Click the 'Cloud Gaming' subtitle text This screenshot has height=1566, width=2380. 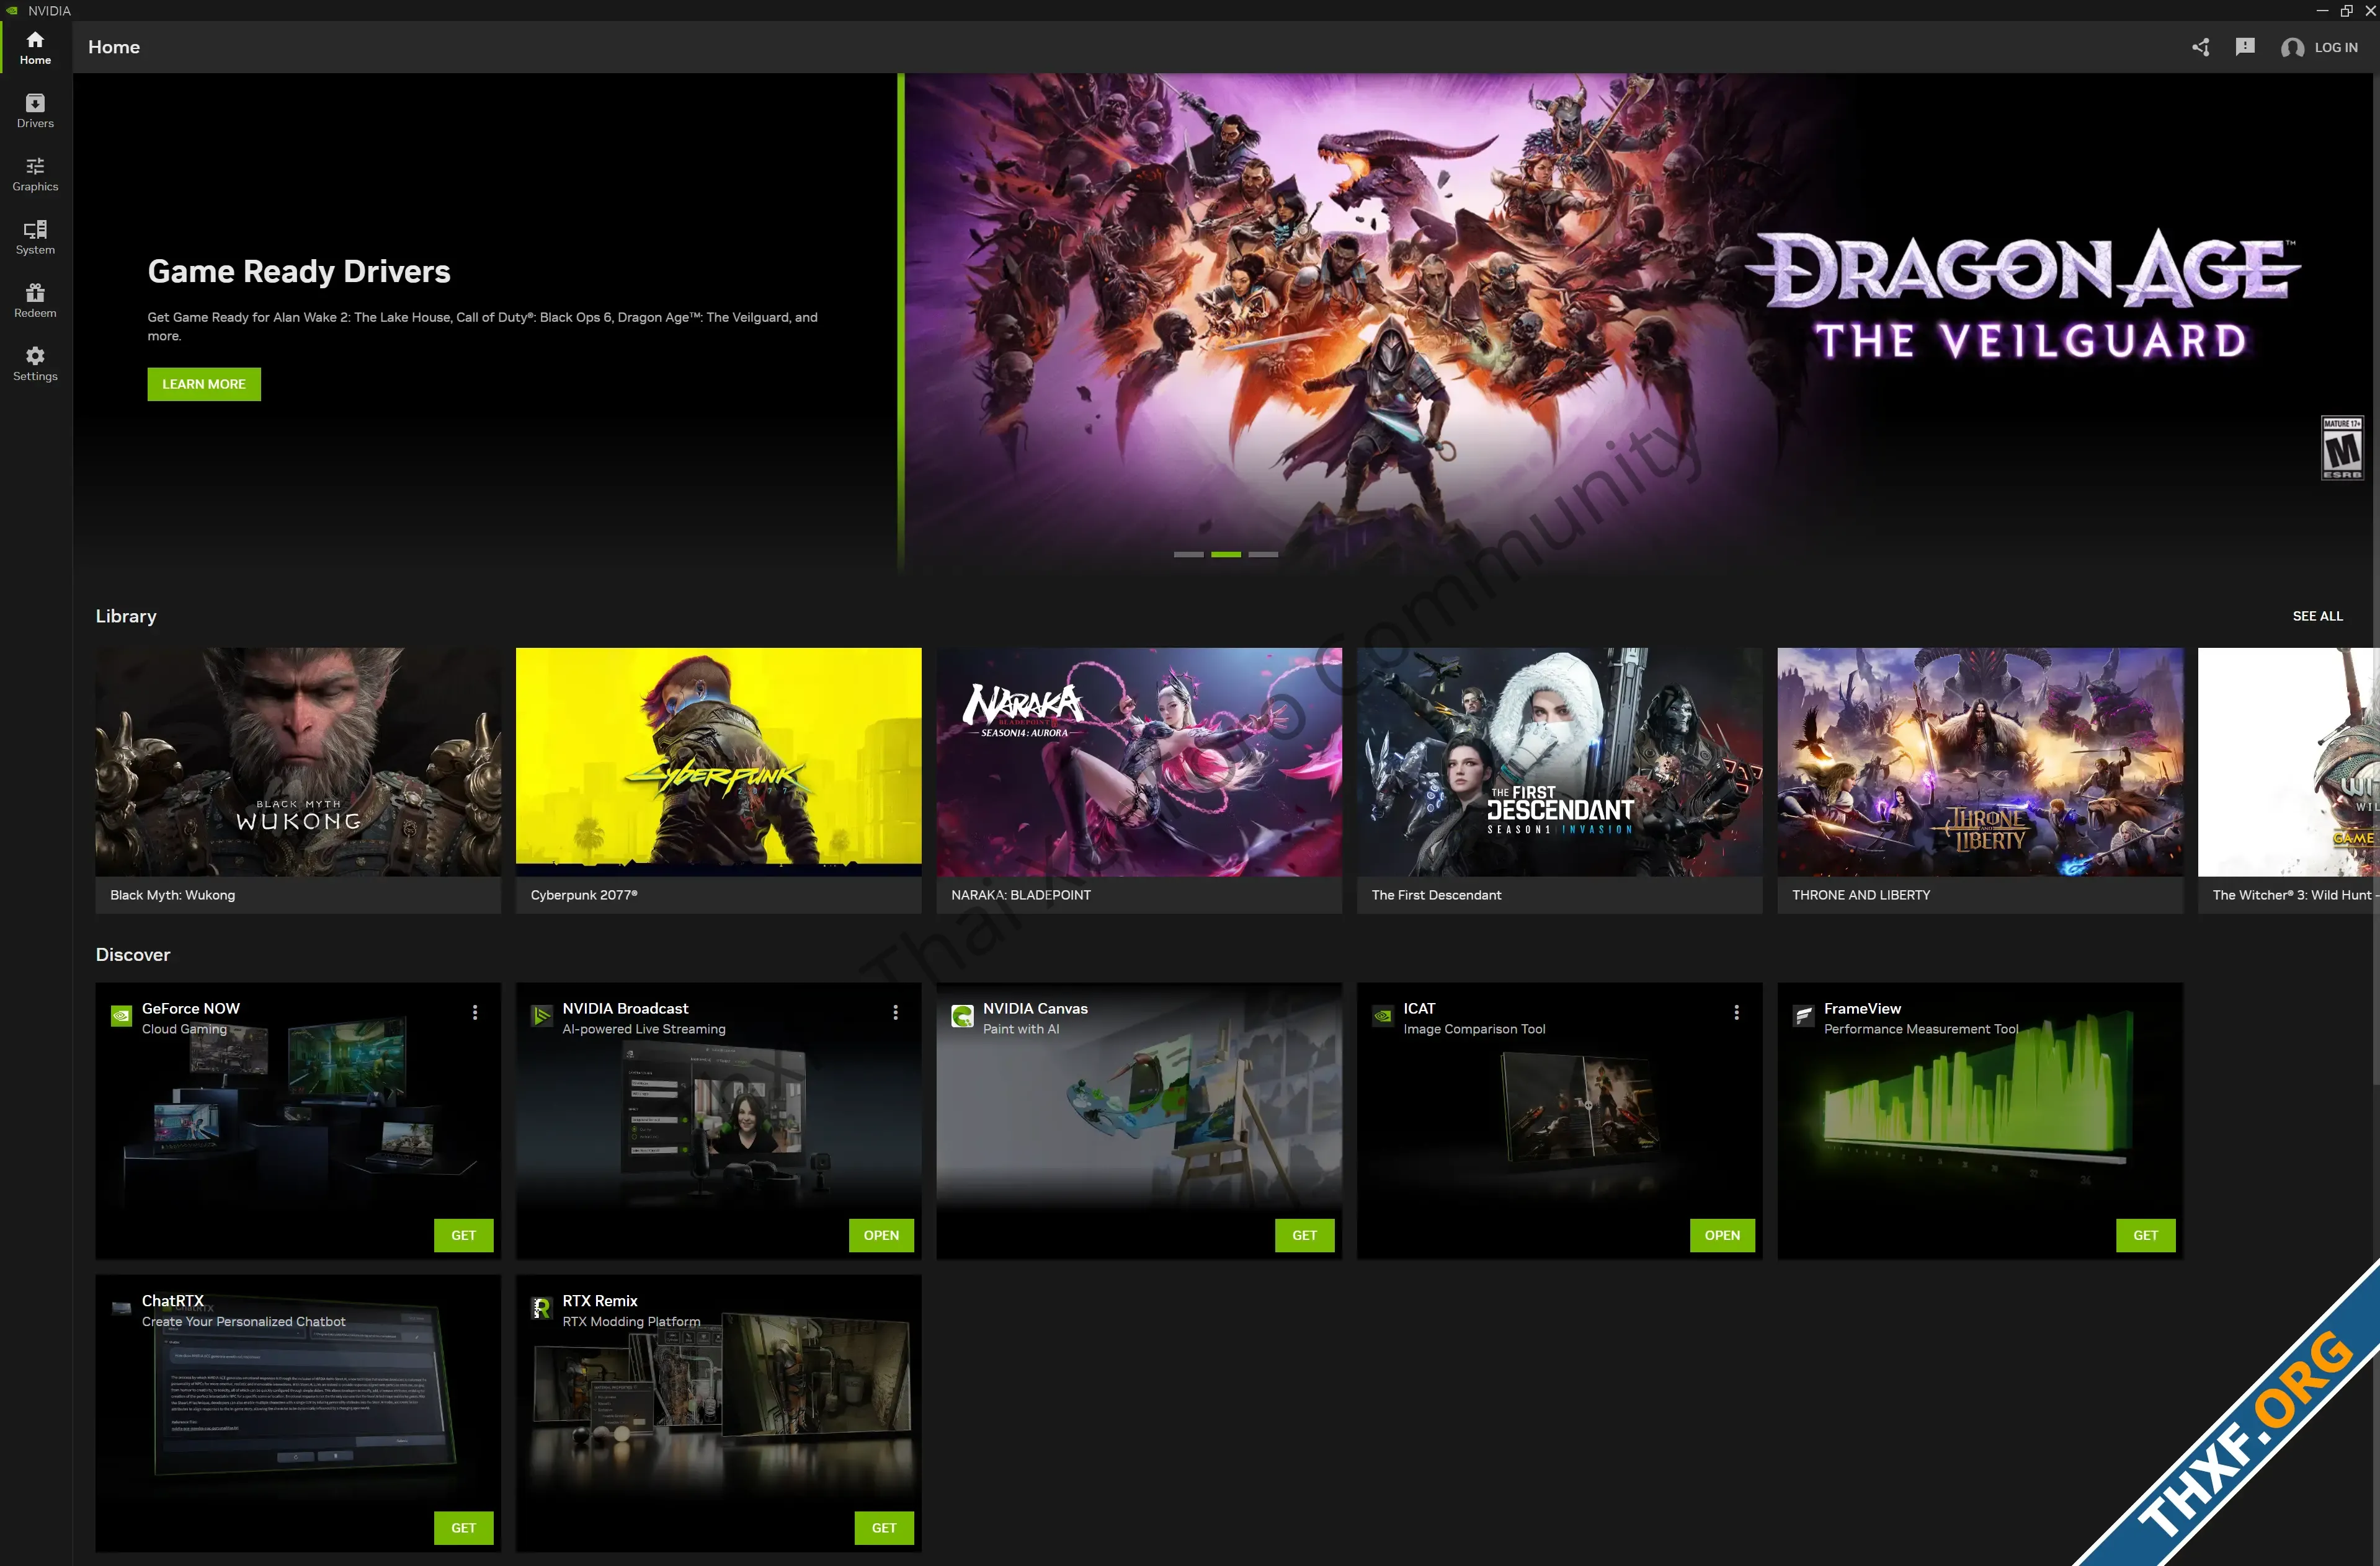pyautogui.click(x=184, y=1029)
